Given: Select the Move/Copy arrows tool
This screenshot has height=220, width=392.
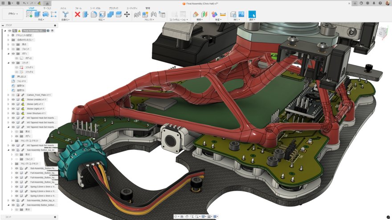Looking at the screenshot, I should (127, 14).
